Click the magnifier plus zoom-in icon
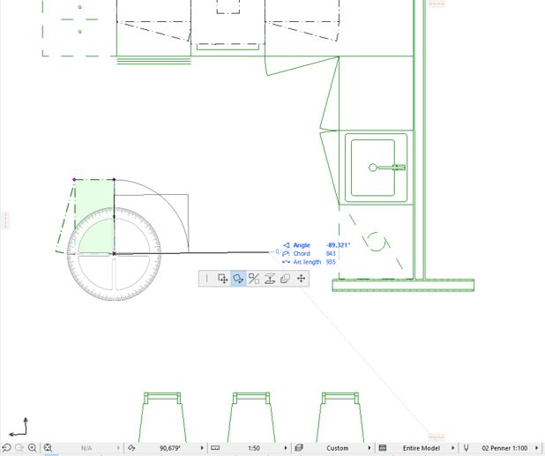This screenshot has height=456, width=545. click(33, 448)
